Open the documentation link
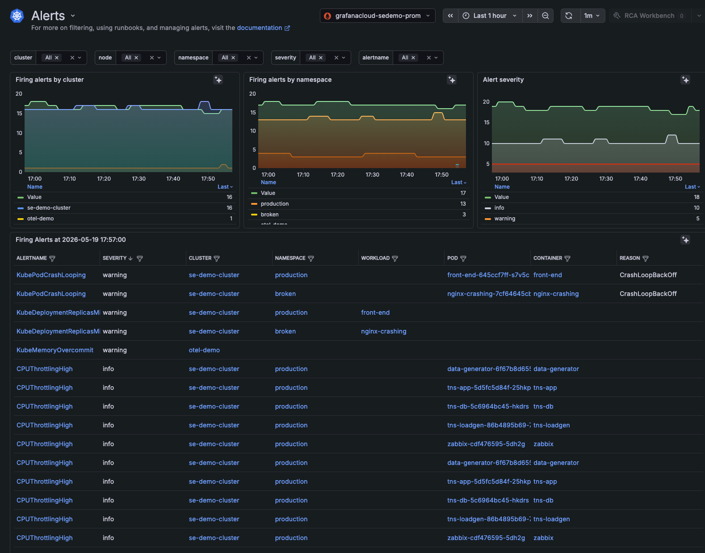The width and height of the screenshot is (705, 553). click(263, 28)
